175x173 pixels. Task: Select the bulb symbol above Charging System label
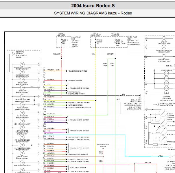point(22,96)
